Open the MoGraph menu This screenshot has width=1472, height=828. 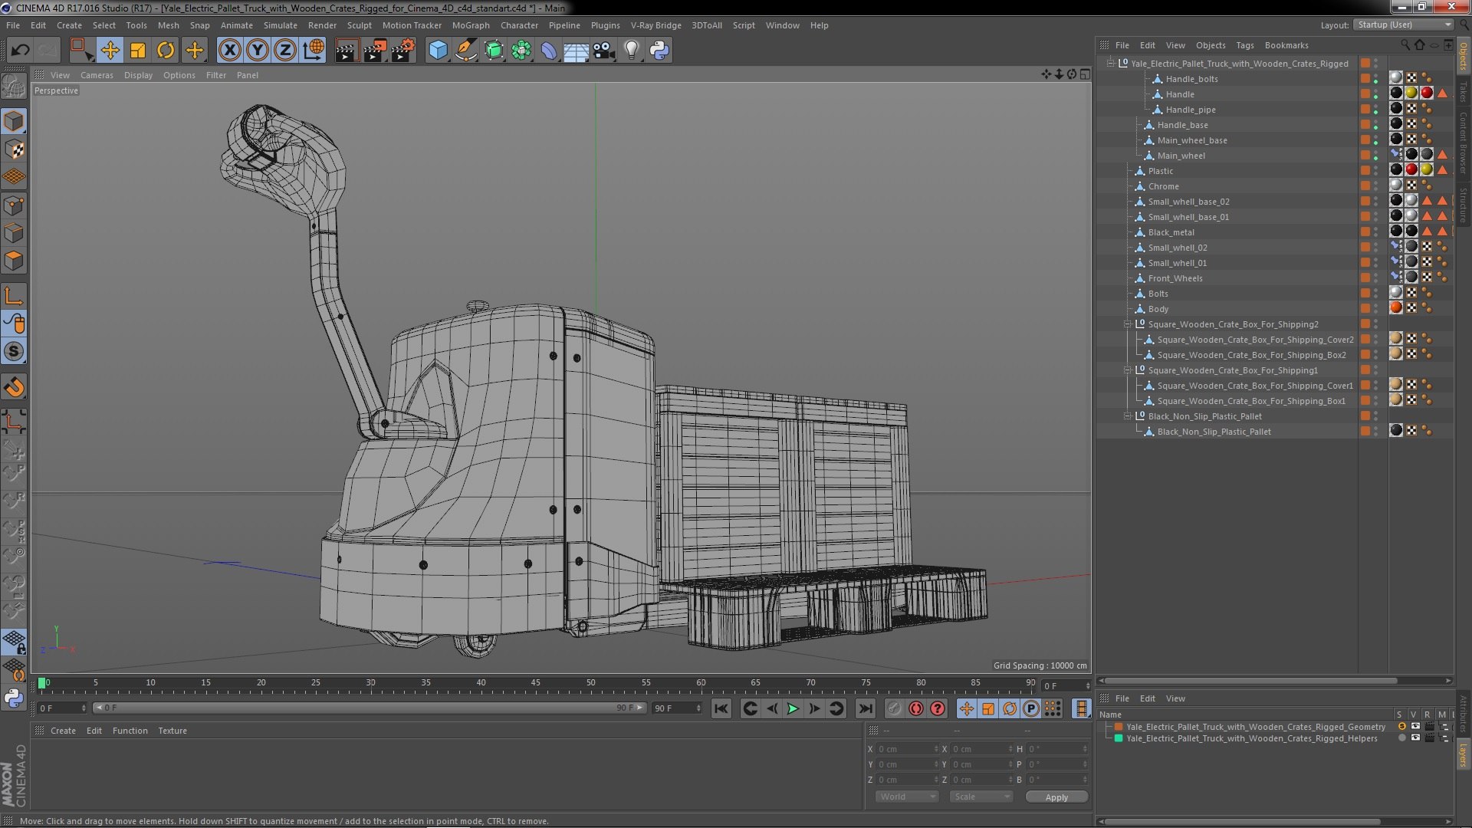(471, 25)
